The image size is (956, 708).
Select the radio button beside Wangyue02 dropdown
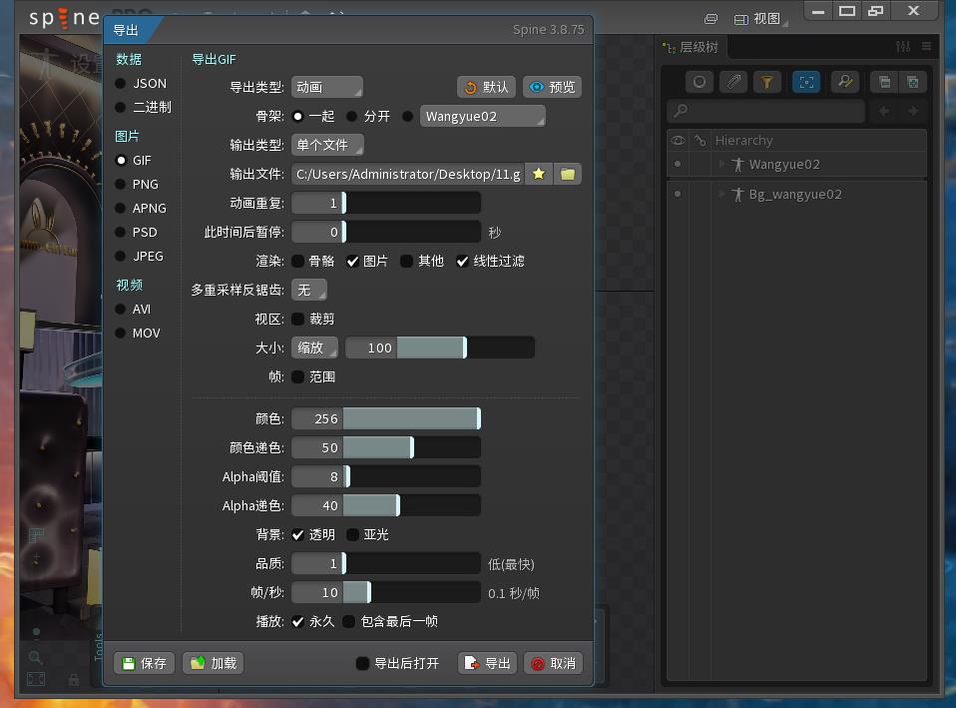pyautogui.click(x=408, y=116)
